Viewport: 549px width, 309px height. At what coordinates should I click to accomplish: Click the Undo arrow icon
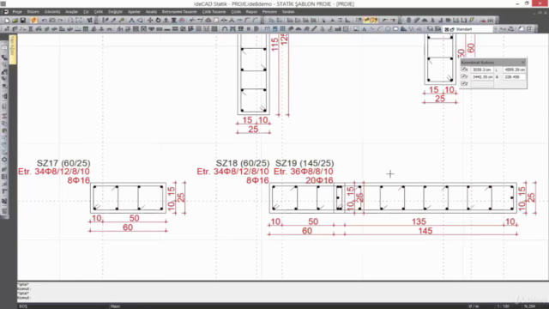[x=44, y=21]
